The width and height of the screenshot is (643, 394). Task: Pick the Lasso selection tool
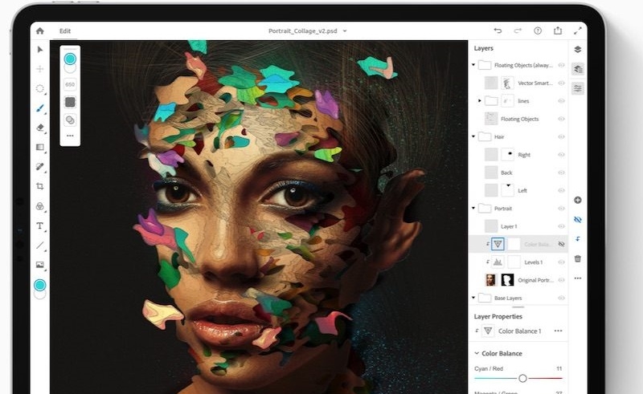pyautogui.click(x=39, y=88)
